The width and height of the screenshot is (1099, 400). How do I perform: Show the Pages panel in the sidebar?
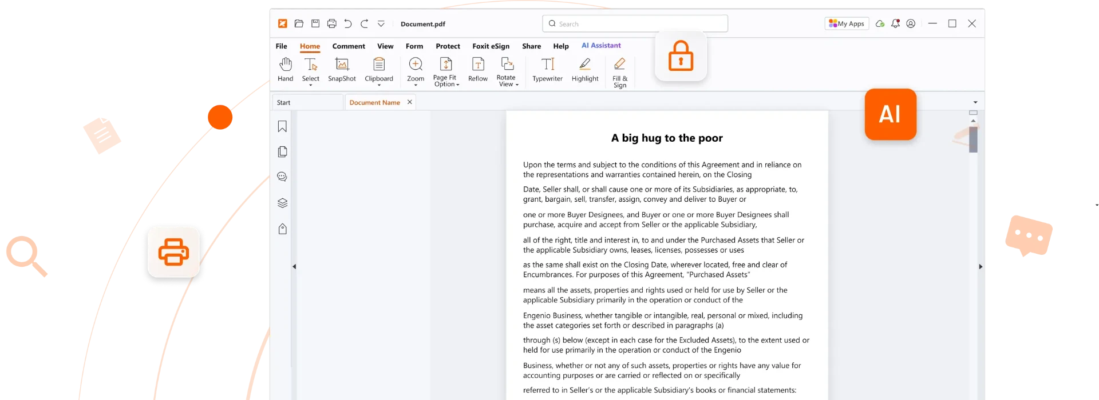pyautogui.click(x=282, y=151)
